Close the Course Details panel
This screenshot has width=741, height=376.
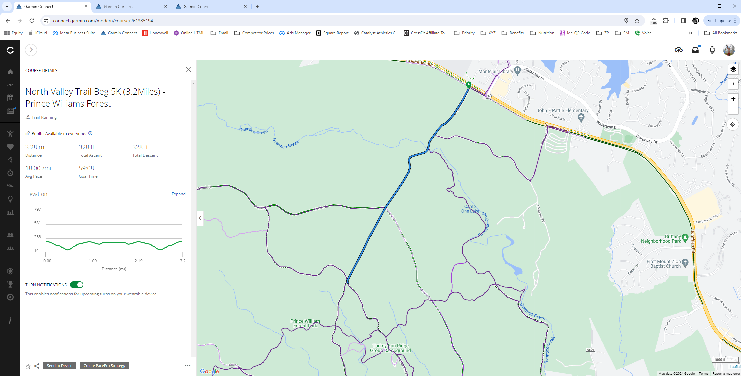[x=189, y=70]
